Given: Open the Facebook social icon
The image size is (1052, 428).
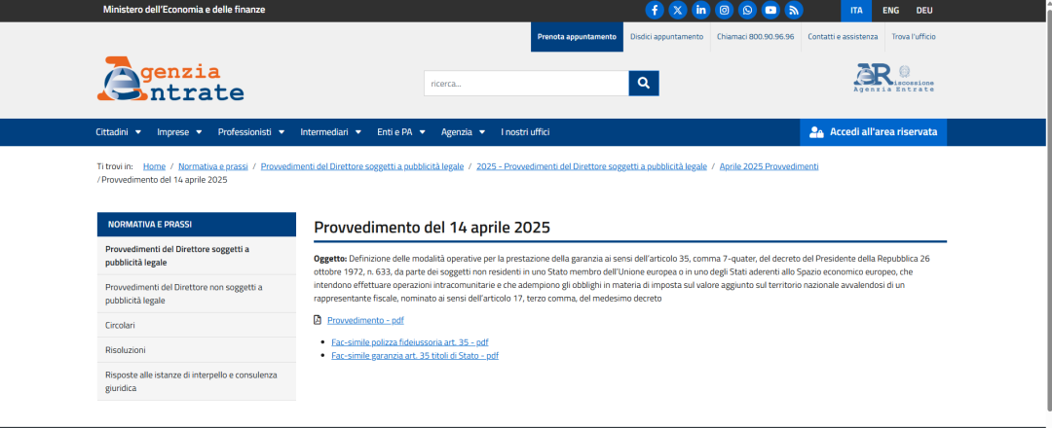Looking at the screenshot, I should (655, 10).
